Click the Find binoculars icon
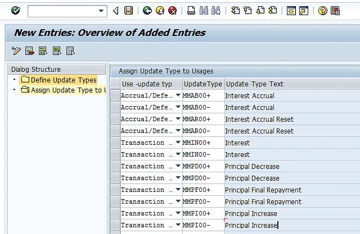 click(204, 11)
